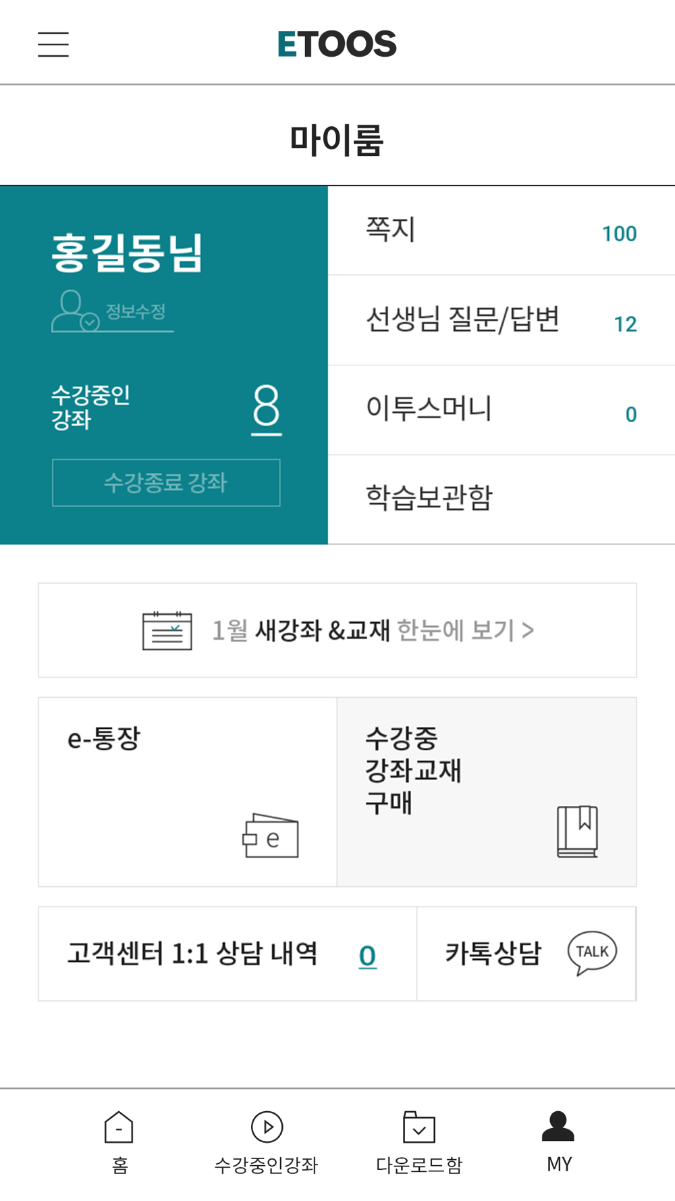Open KakaoTalk TALK bubble icon
Image resolution: width=675 pixels, height=1201 pixels.
(x=592, y=953)
